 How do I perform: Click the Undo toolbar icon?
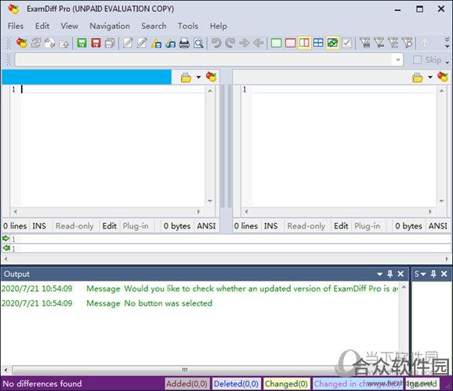[x=216, y=43]
